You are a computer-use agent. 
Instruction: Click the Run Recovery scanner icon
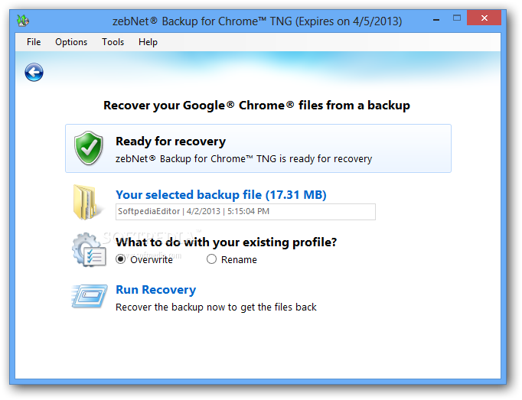pyautogui.click(x=89, y=297)
